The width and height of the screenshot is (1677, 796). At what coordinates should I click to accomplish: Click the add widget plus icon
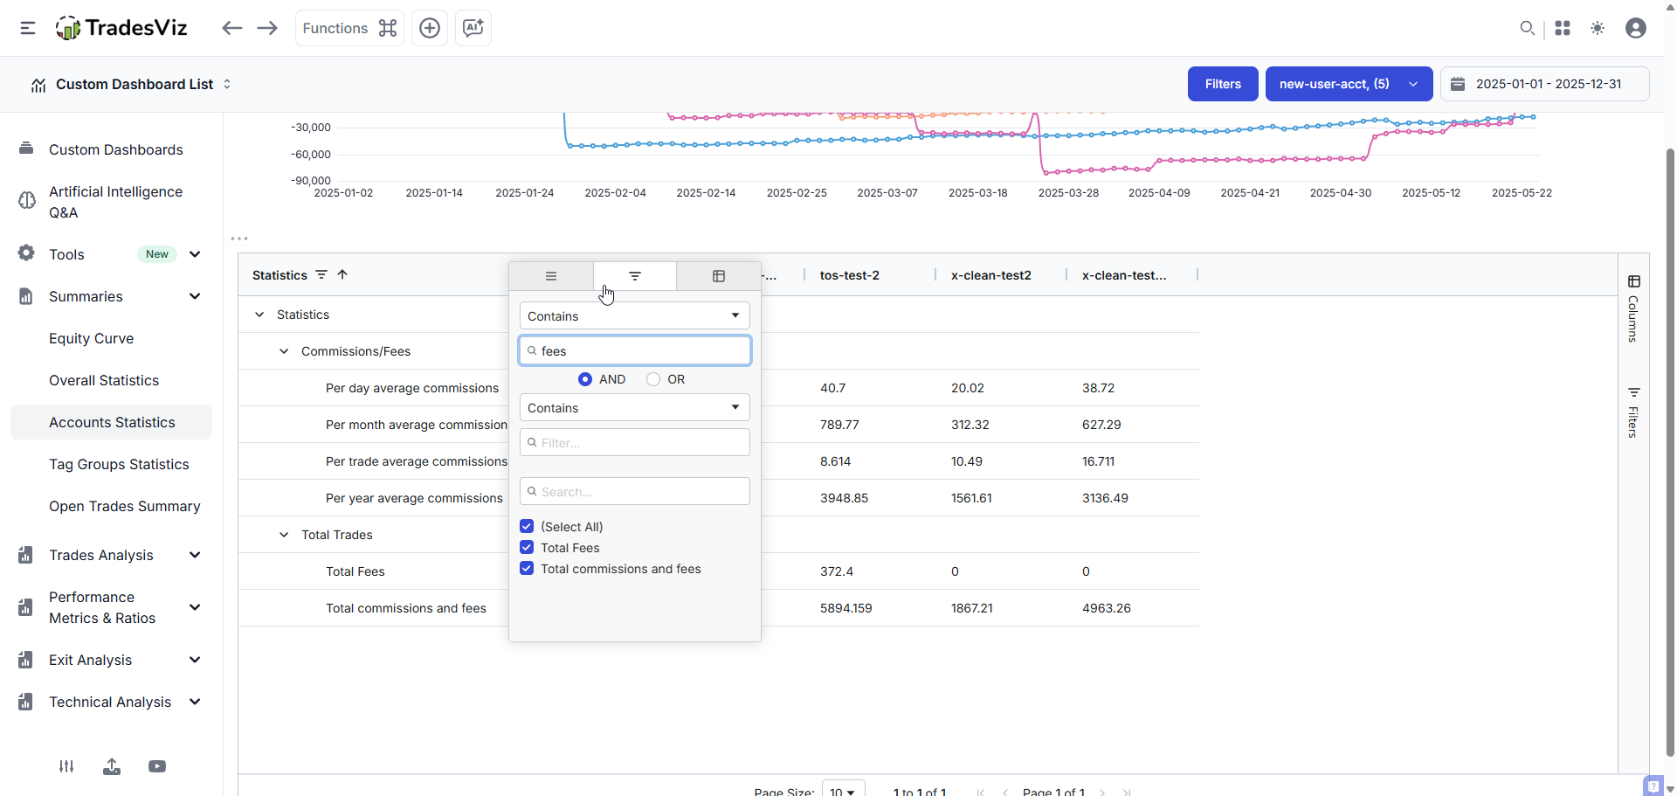(x=430, y=28)
